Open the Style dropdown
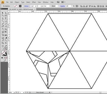 pyautogui.click(x=59, y=6)
